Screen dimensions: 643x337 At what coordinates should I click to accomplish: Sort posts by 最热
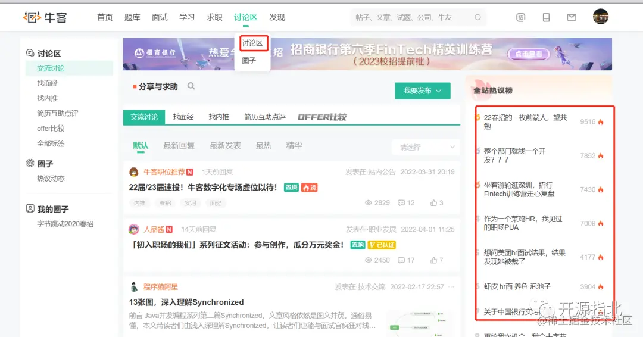click(x=263, y=145)
